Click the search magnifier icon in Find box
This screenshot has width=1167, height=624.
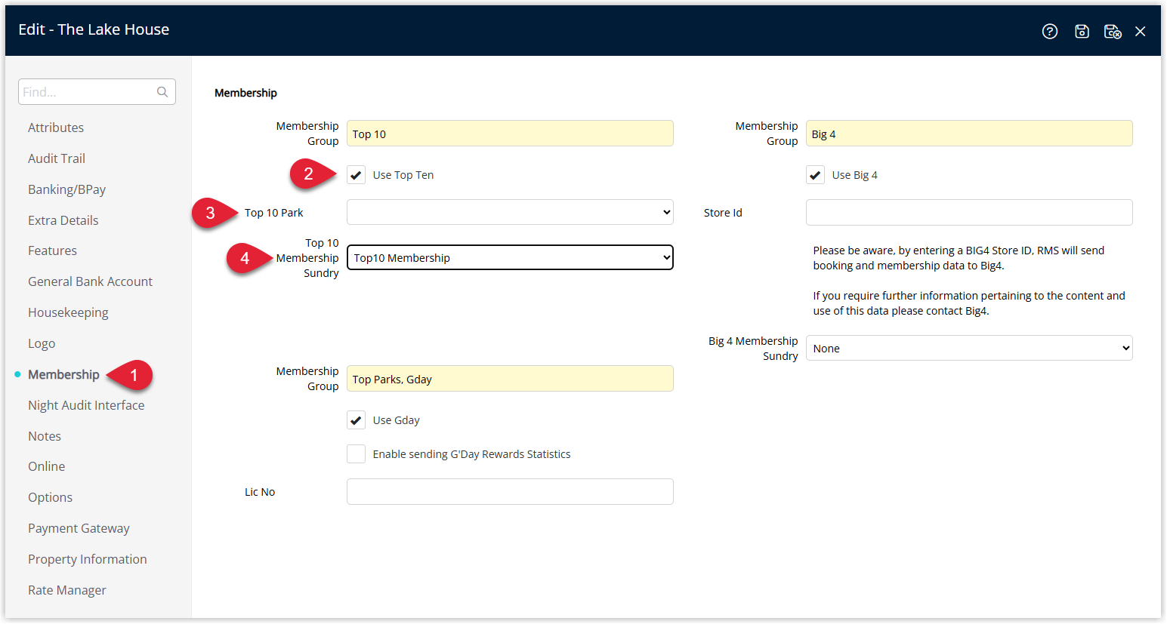pos(162,92)
